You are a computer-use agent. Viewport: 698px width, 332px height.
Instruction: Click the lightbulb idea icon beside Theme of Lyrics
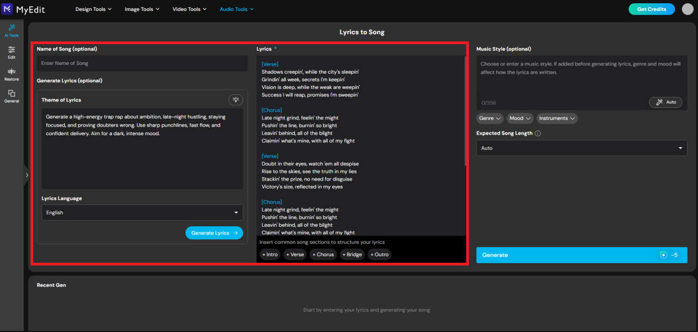pos(236,99)
